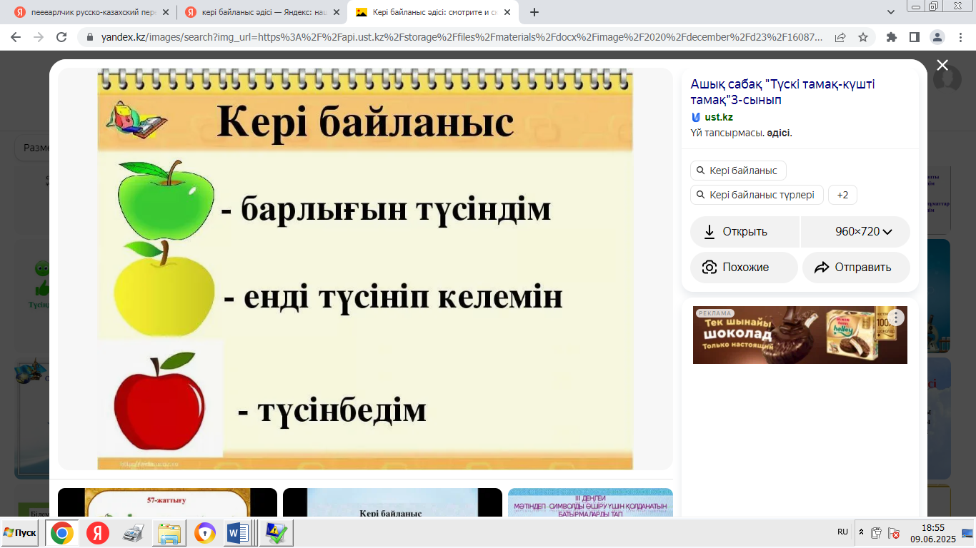Click the share page icon in address bar

[x=840, y=37]
